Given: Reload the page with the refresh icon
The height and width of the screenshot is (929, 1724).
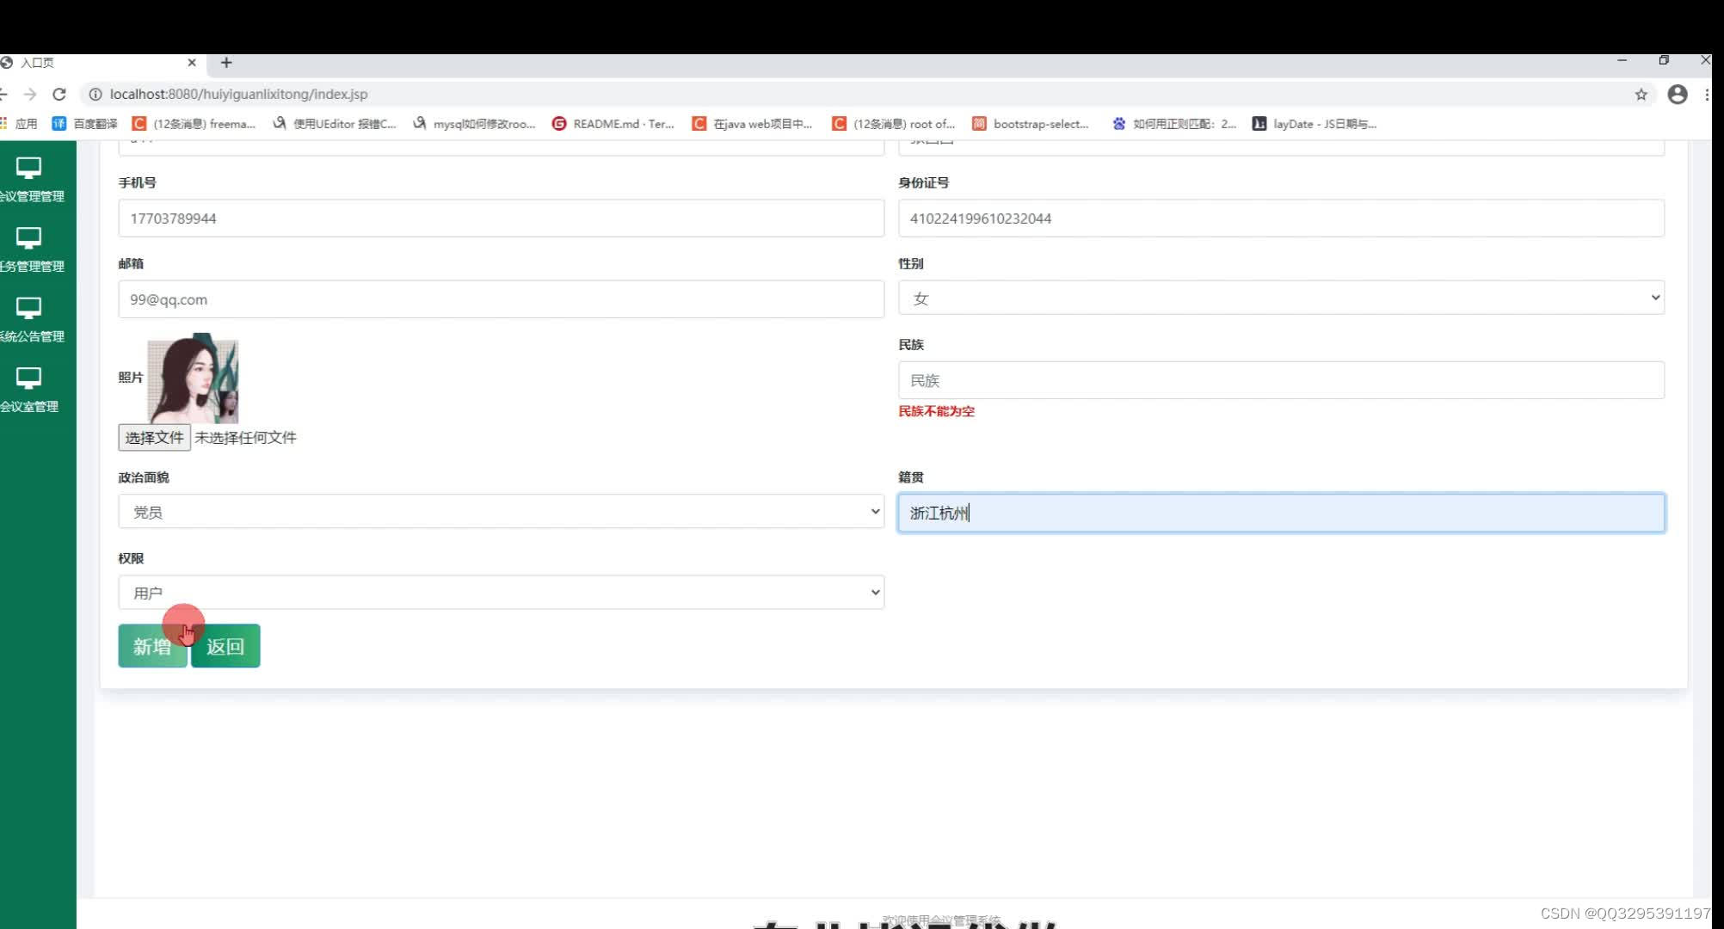Looking at the screenshot, I should point(59,95).
